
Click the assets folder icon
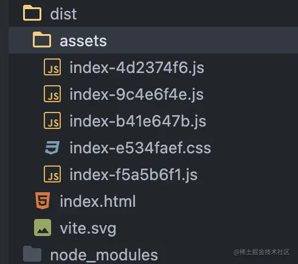click(42, 40)
